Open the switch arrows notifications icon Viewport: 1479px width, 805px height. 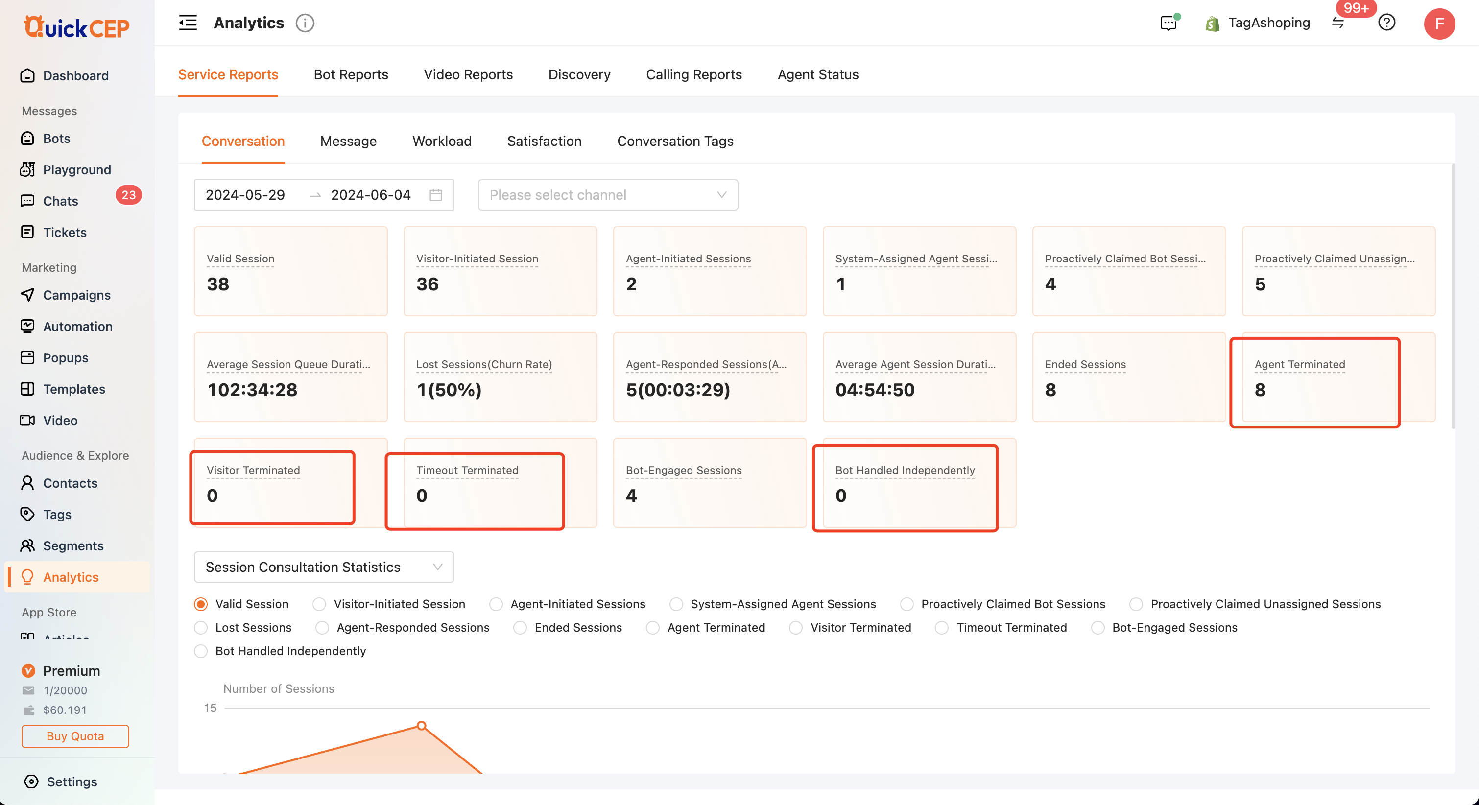1338,23
